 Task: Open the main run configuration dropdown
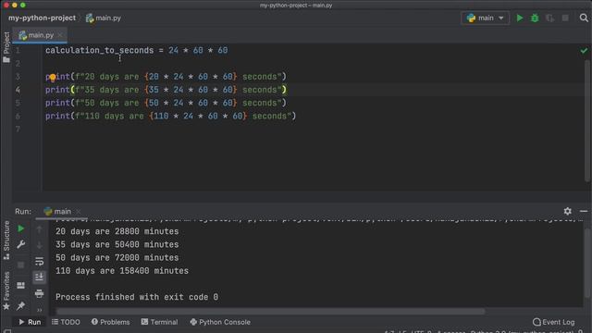485,18
